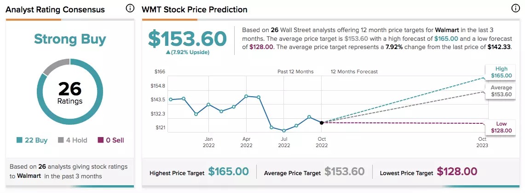Click the gray Hold segment of donut
This screenshot has width=525, height=193.
55,66
